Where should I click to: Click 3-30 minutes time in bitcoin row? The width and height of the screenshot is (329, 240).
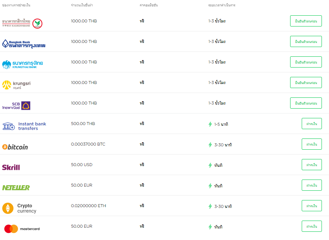223,145
